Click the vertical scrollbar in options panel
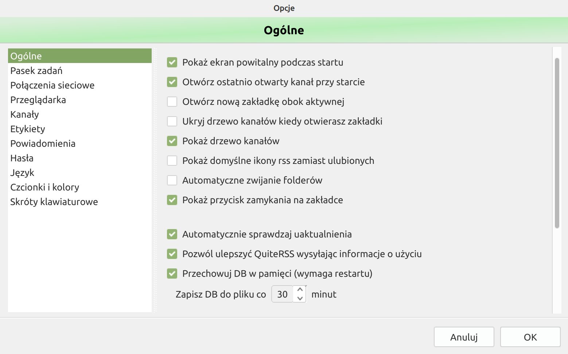The height and width of the screenshot is (354, 568). click(x=557, y=143)
